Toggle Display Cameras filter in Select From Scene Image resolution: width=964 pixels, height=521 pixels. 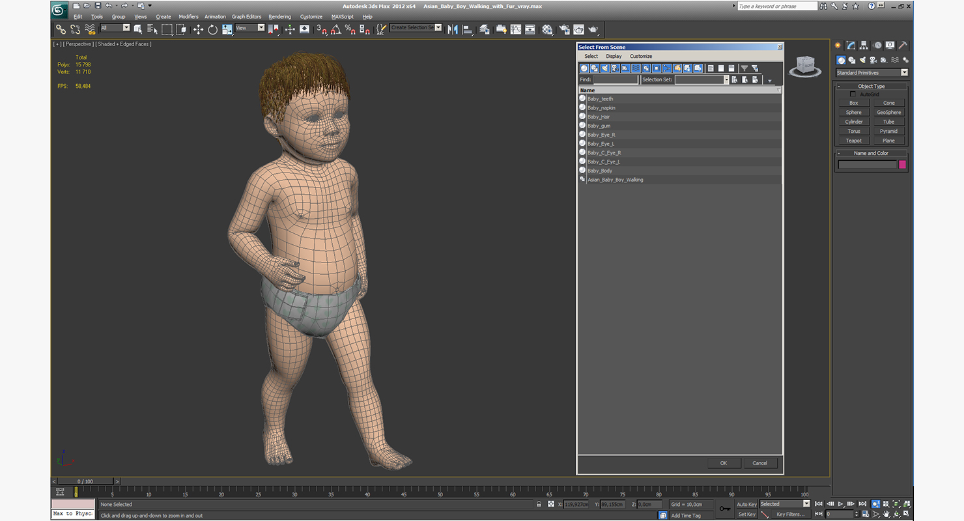click(x=616, y=68)
